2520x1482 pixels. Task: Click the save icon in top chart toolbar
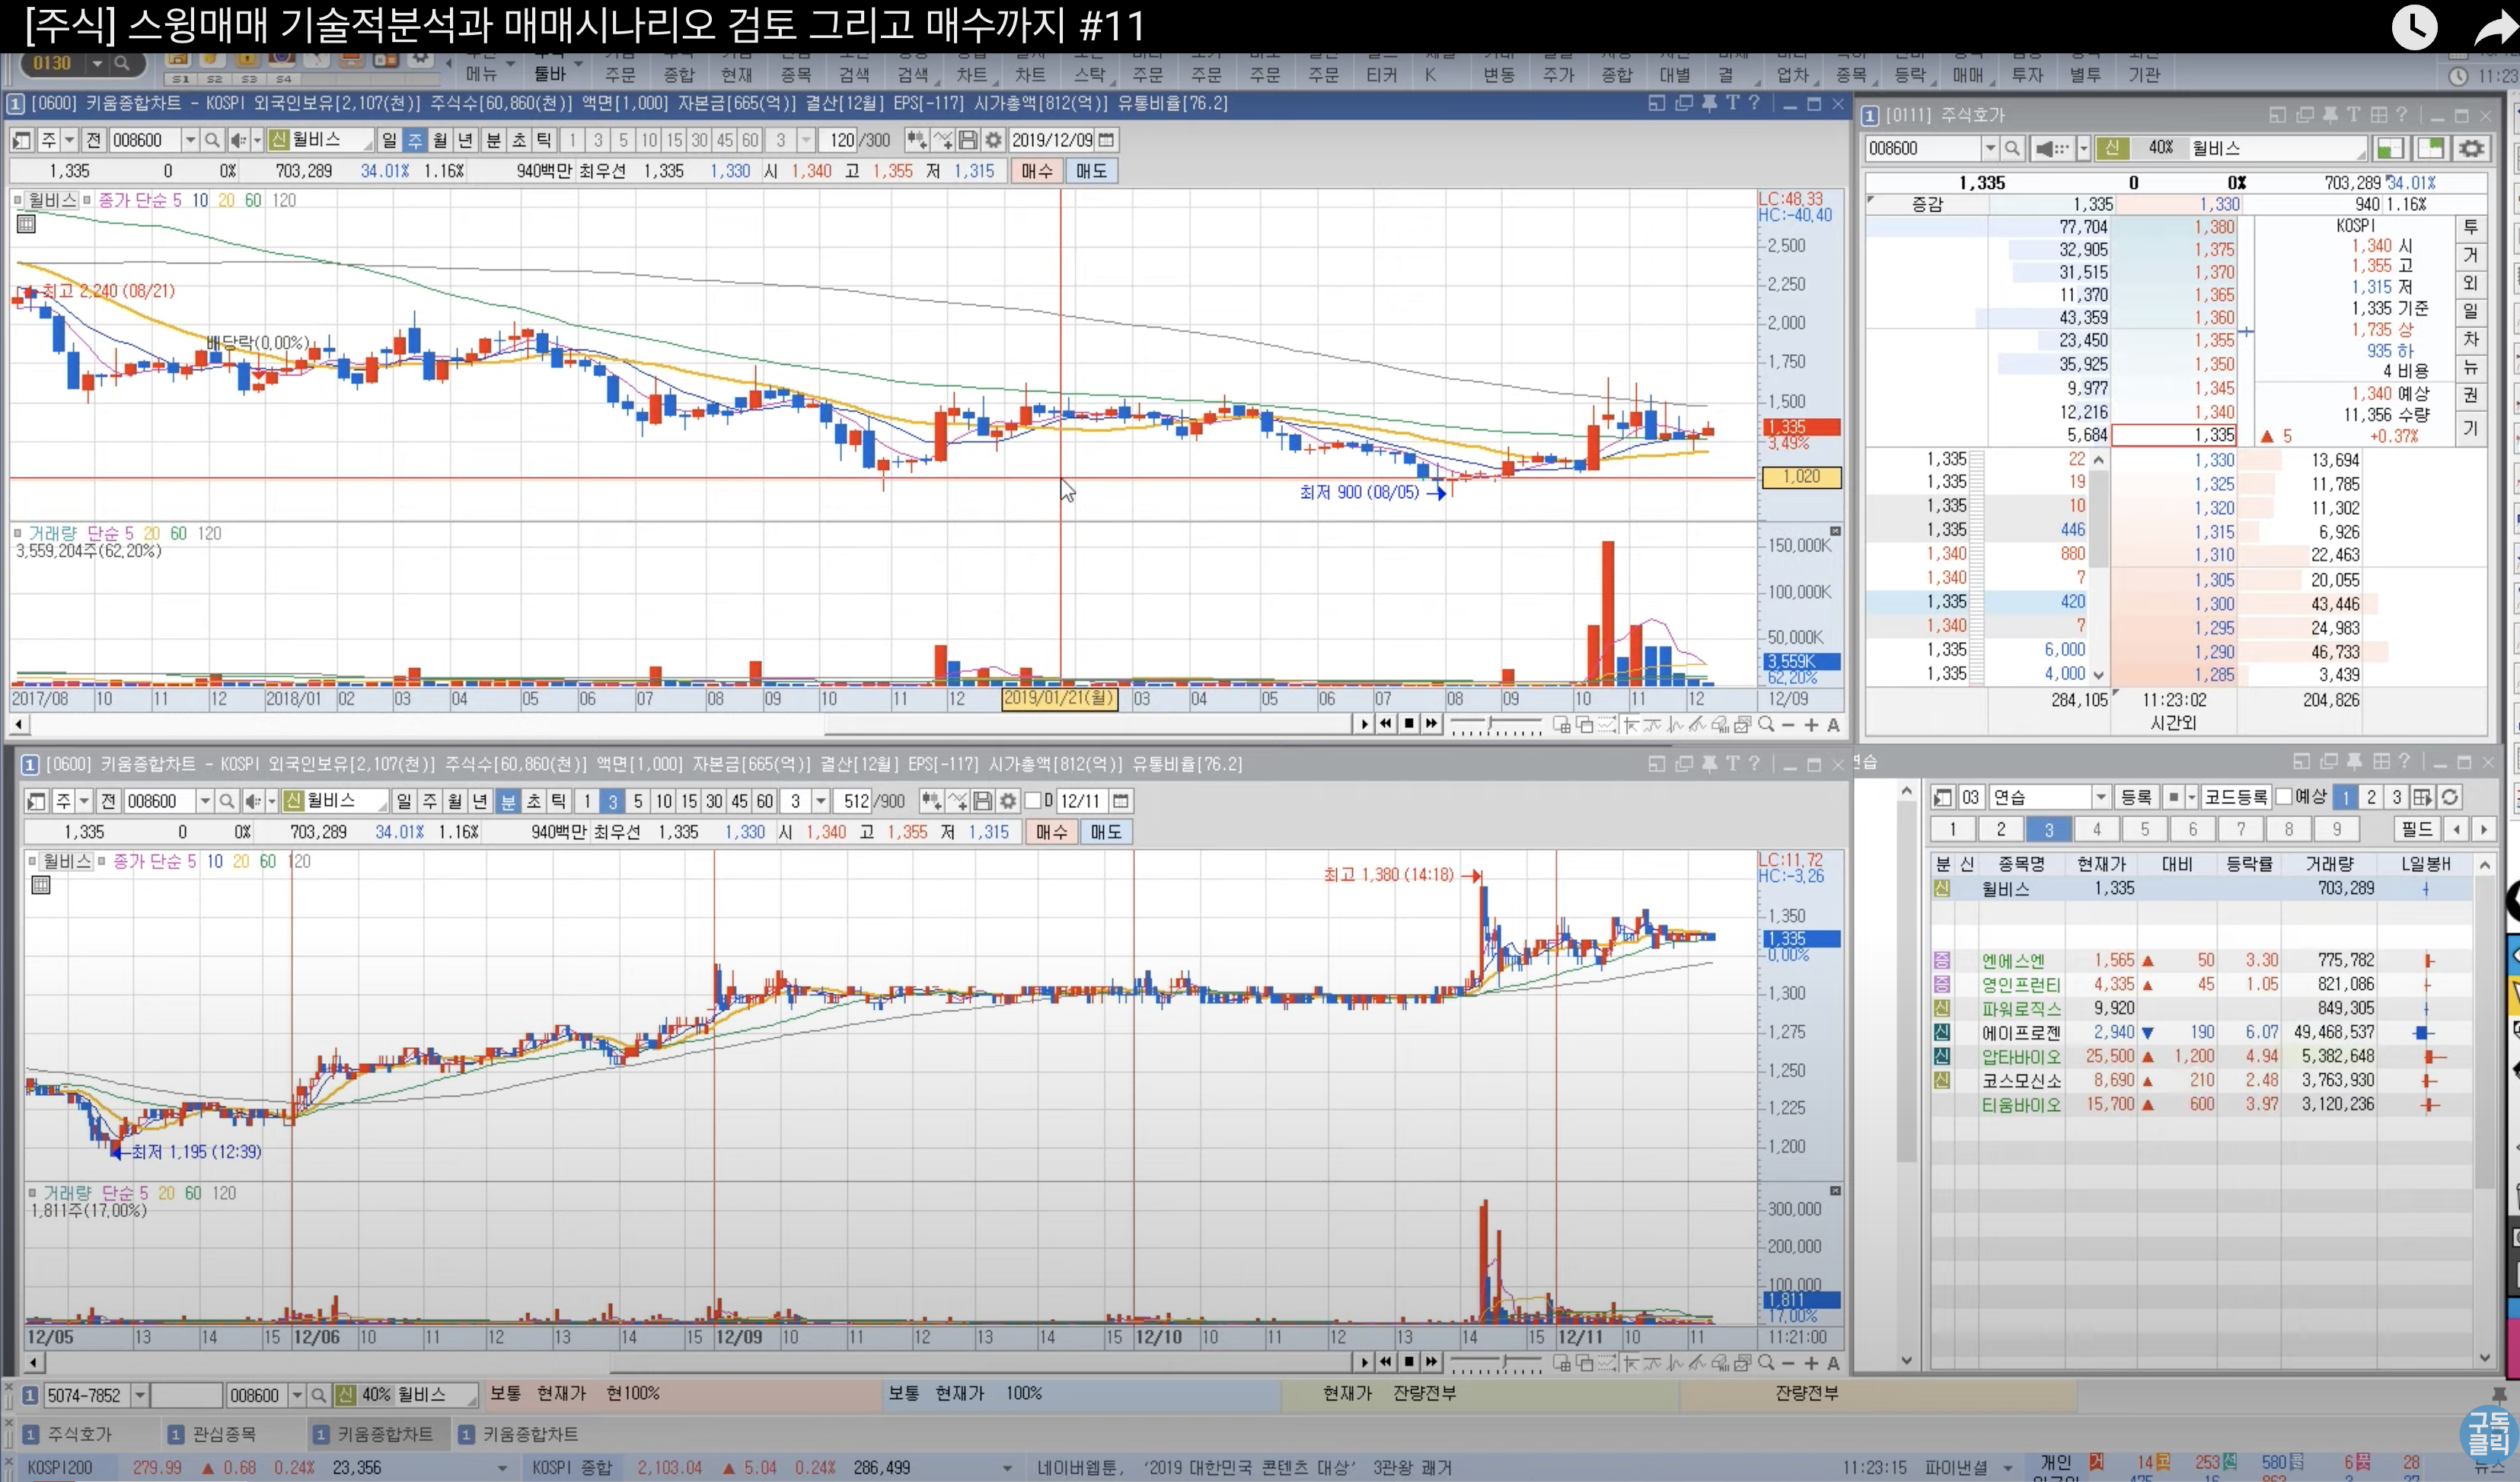(967, 140)
